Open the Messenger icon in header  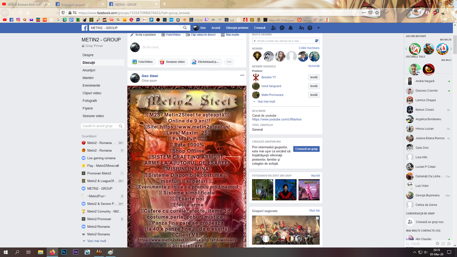coord(282,28)
